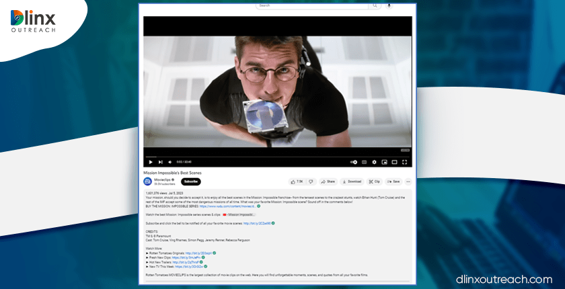The width and height of the screenshot is (565, 289).
Task: Turn on subtitles/closed captions
Action: pyautogui.click(x=364, y=163)
